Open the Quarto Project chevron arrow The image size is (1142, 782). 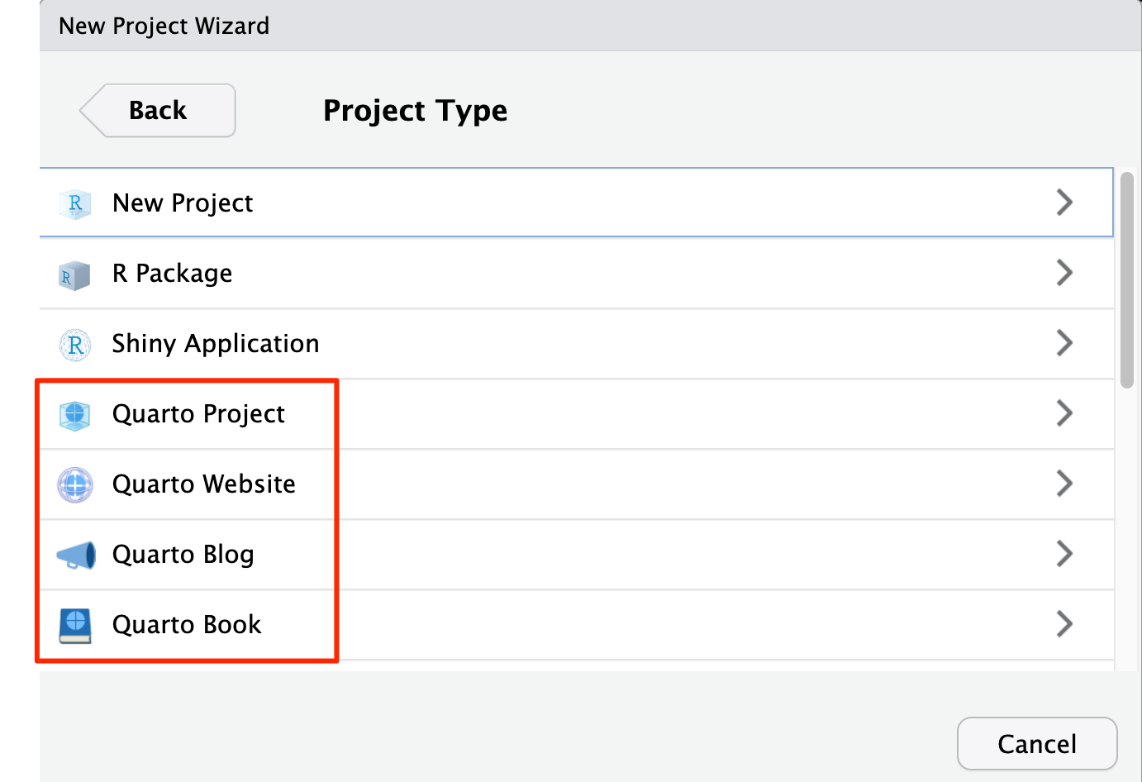[x=1064, y=413]
